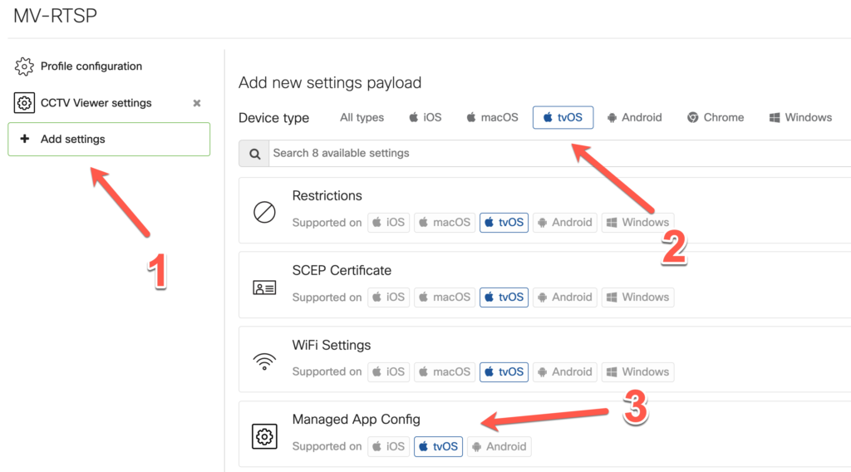The width and height of the screenshot is (851, 472).
Task: Click the CCTV Viewer settings icon
Action: pos(24,103)
